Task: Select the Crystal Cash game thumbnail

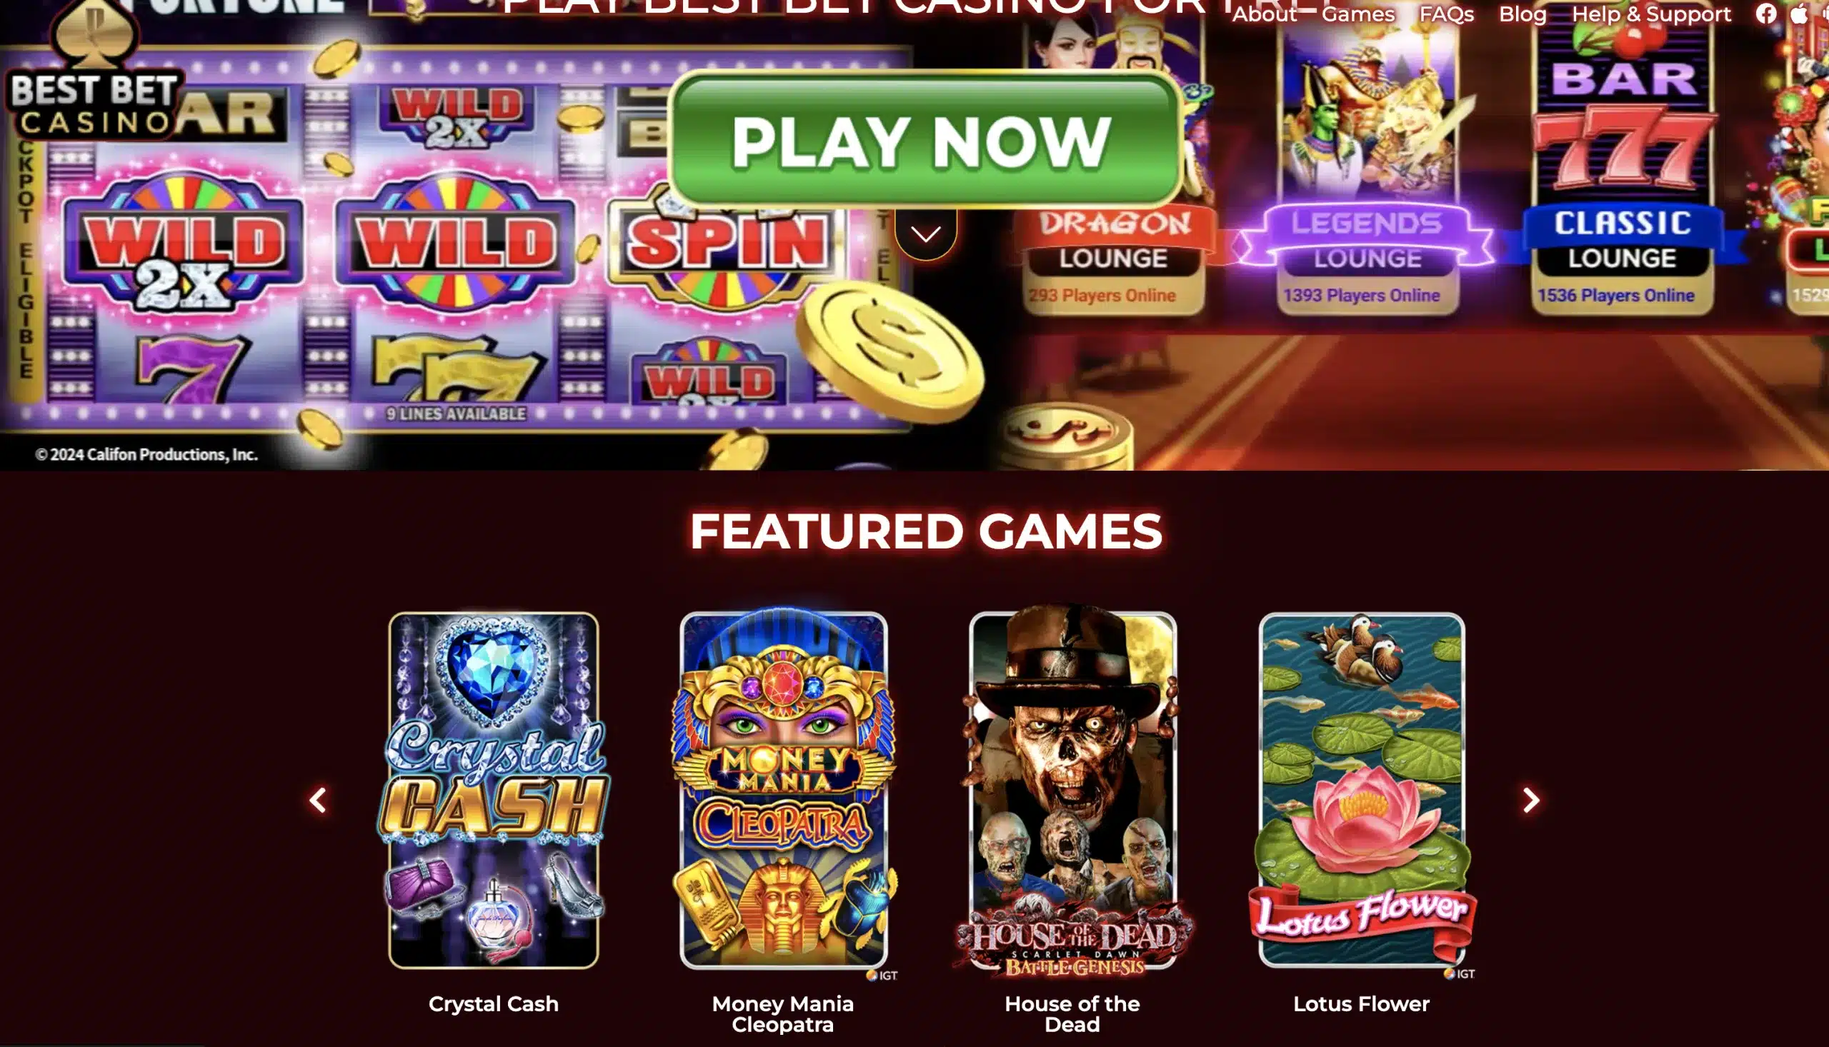Action: point(494,790)
